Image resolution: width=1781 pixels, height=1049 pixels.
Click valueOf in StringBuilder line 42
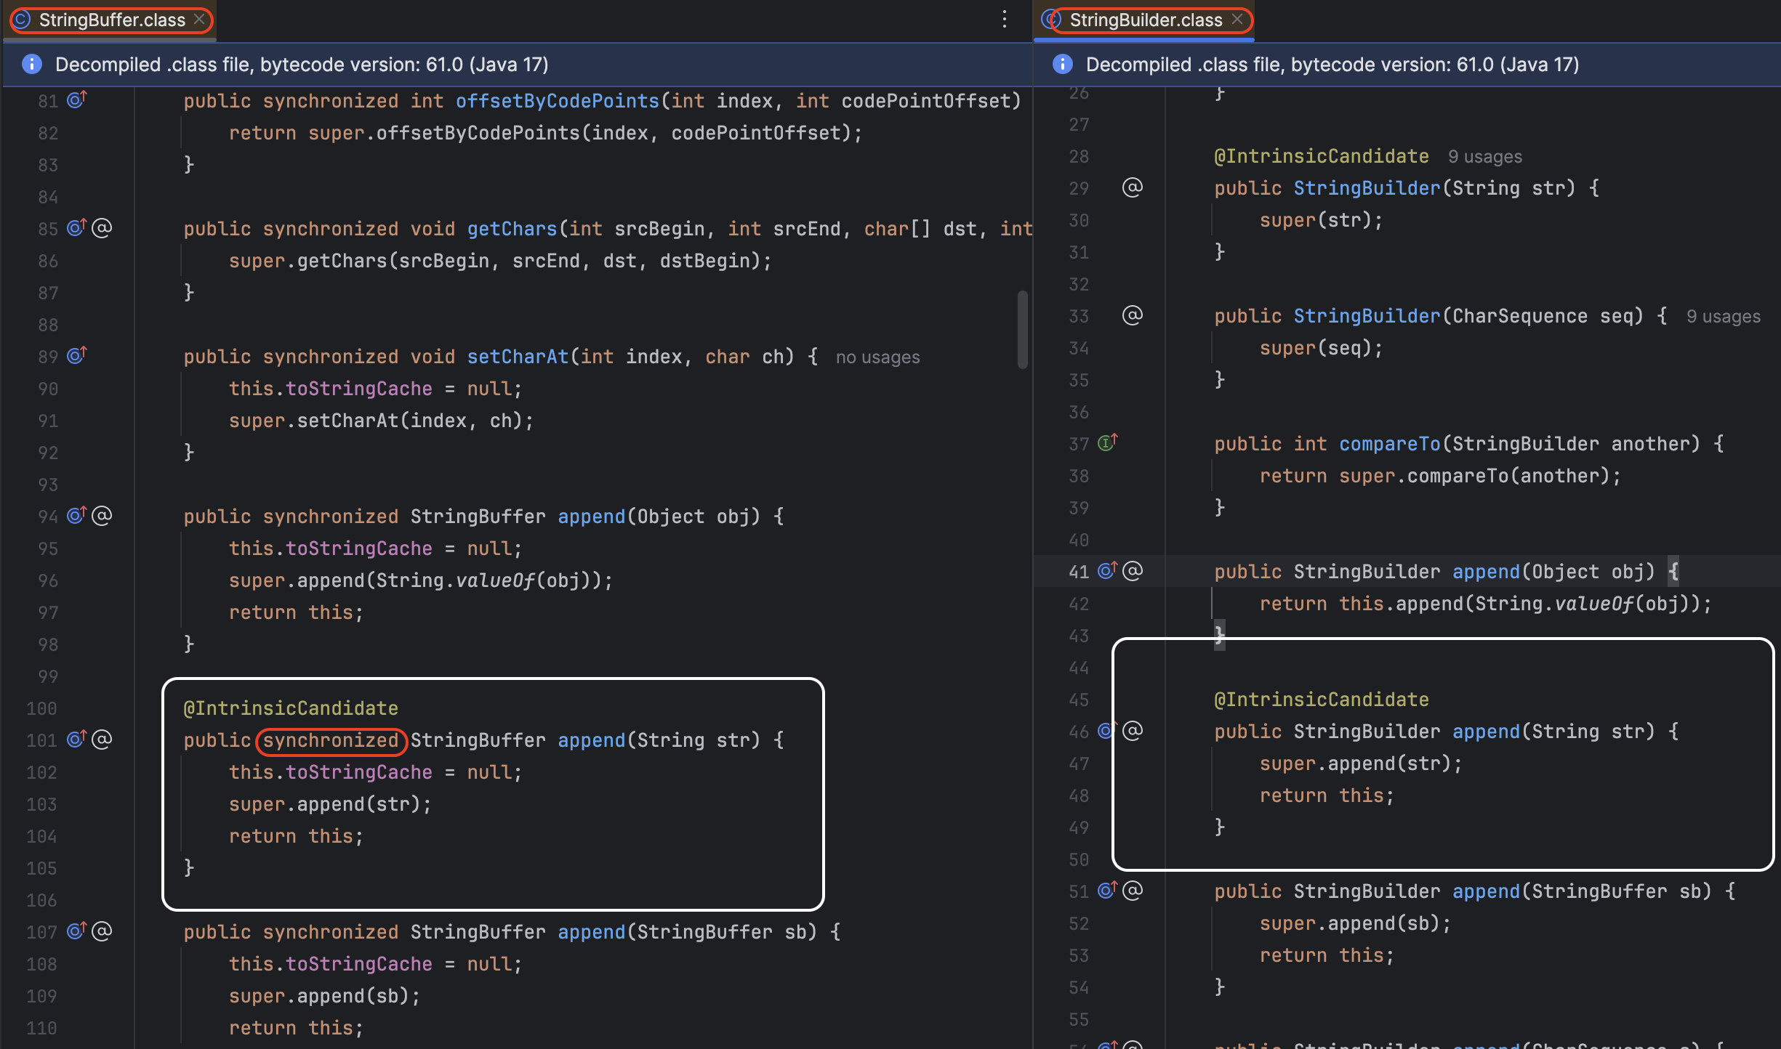(1593, 604)
